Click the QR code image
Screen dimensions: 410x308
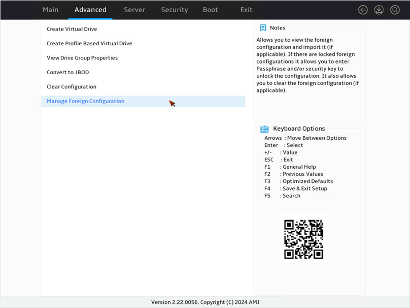tap(304, 239)
